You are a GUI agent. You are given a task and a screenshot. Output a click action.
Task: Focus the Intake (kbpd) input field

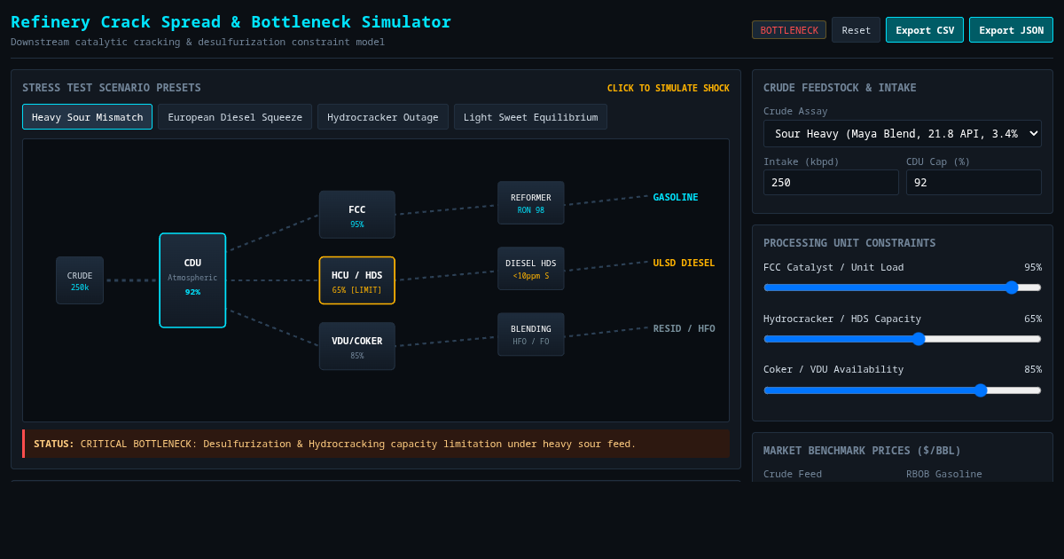pos(831,183)
